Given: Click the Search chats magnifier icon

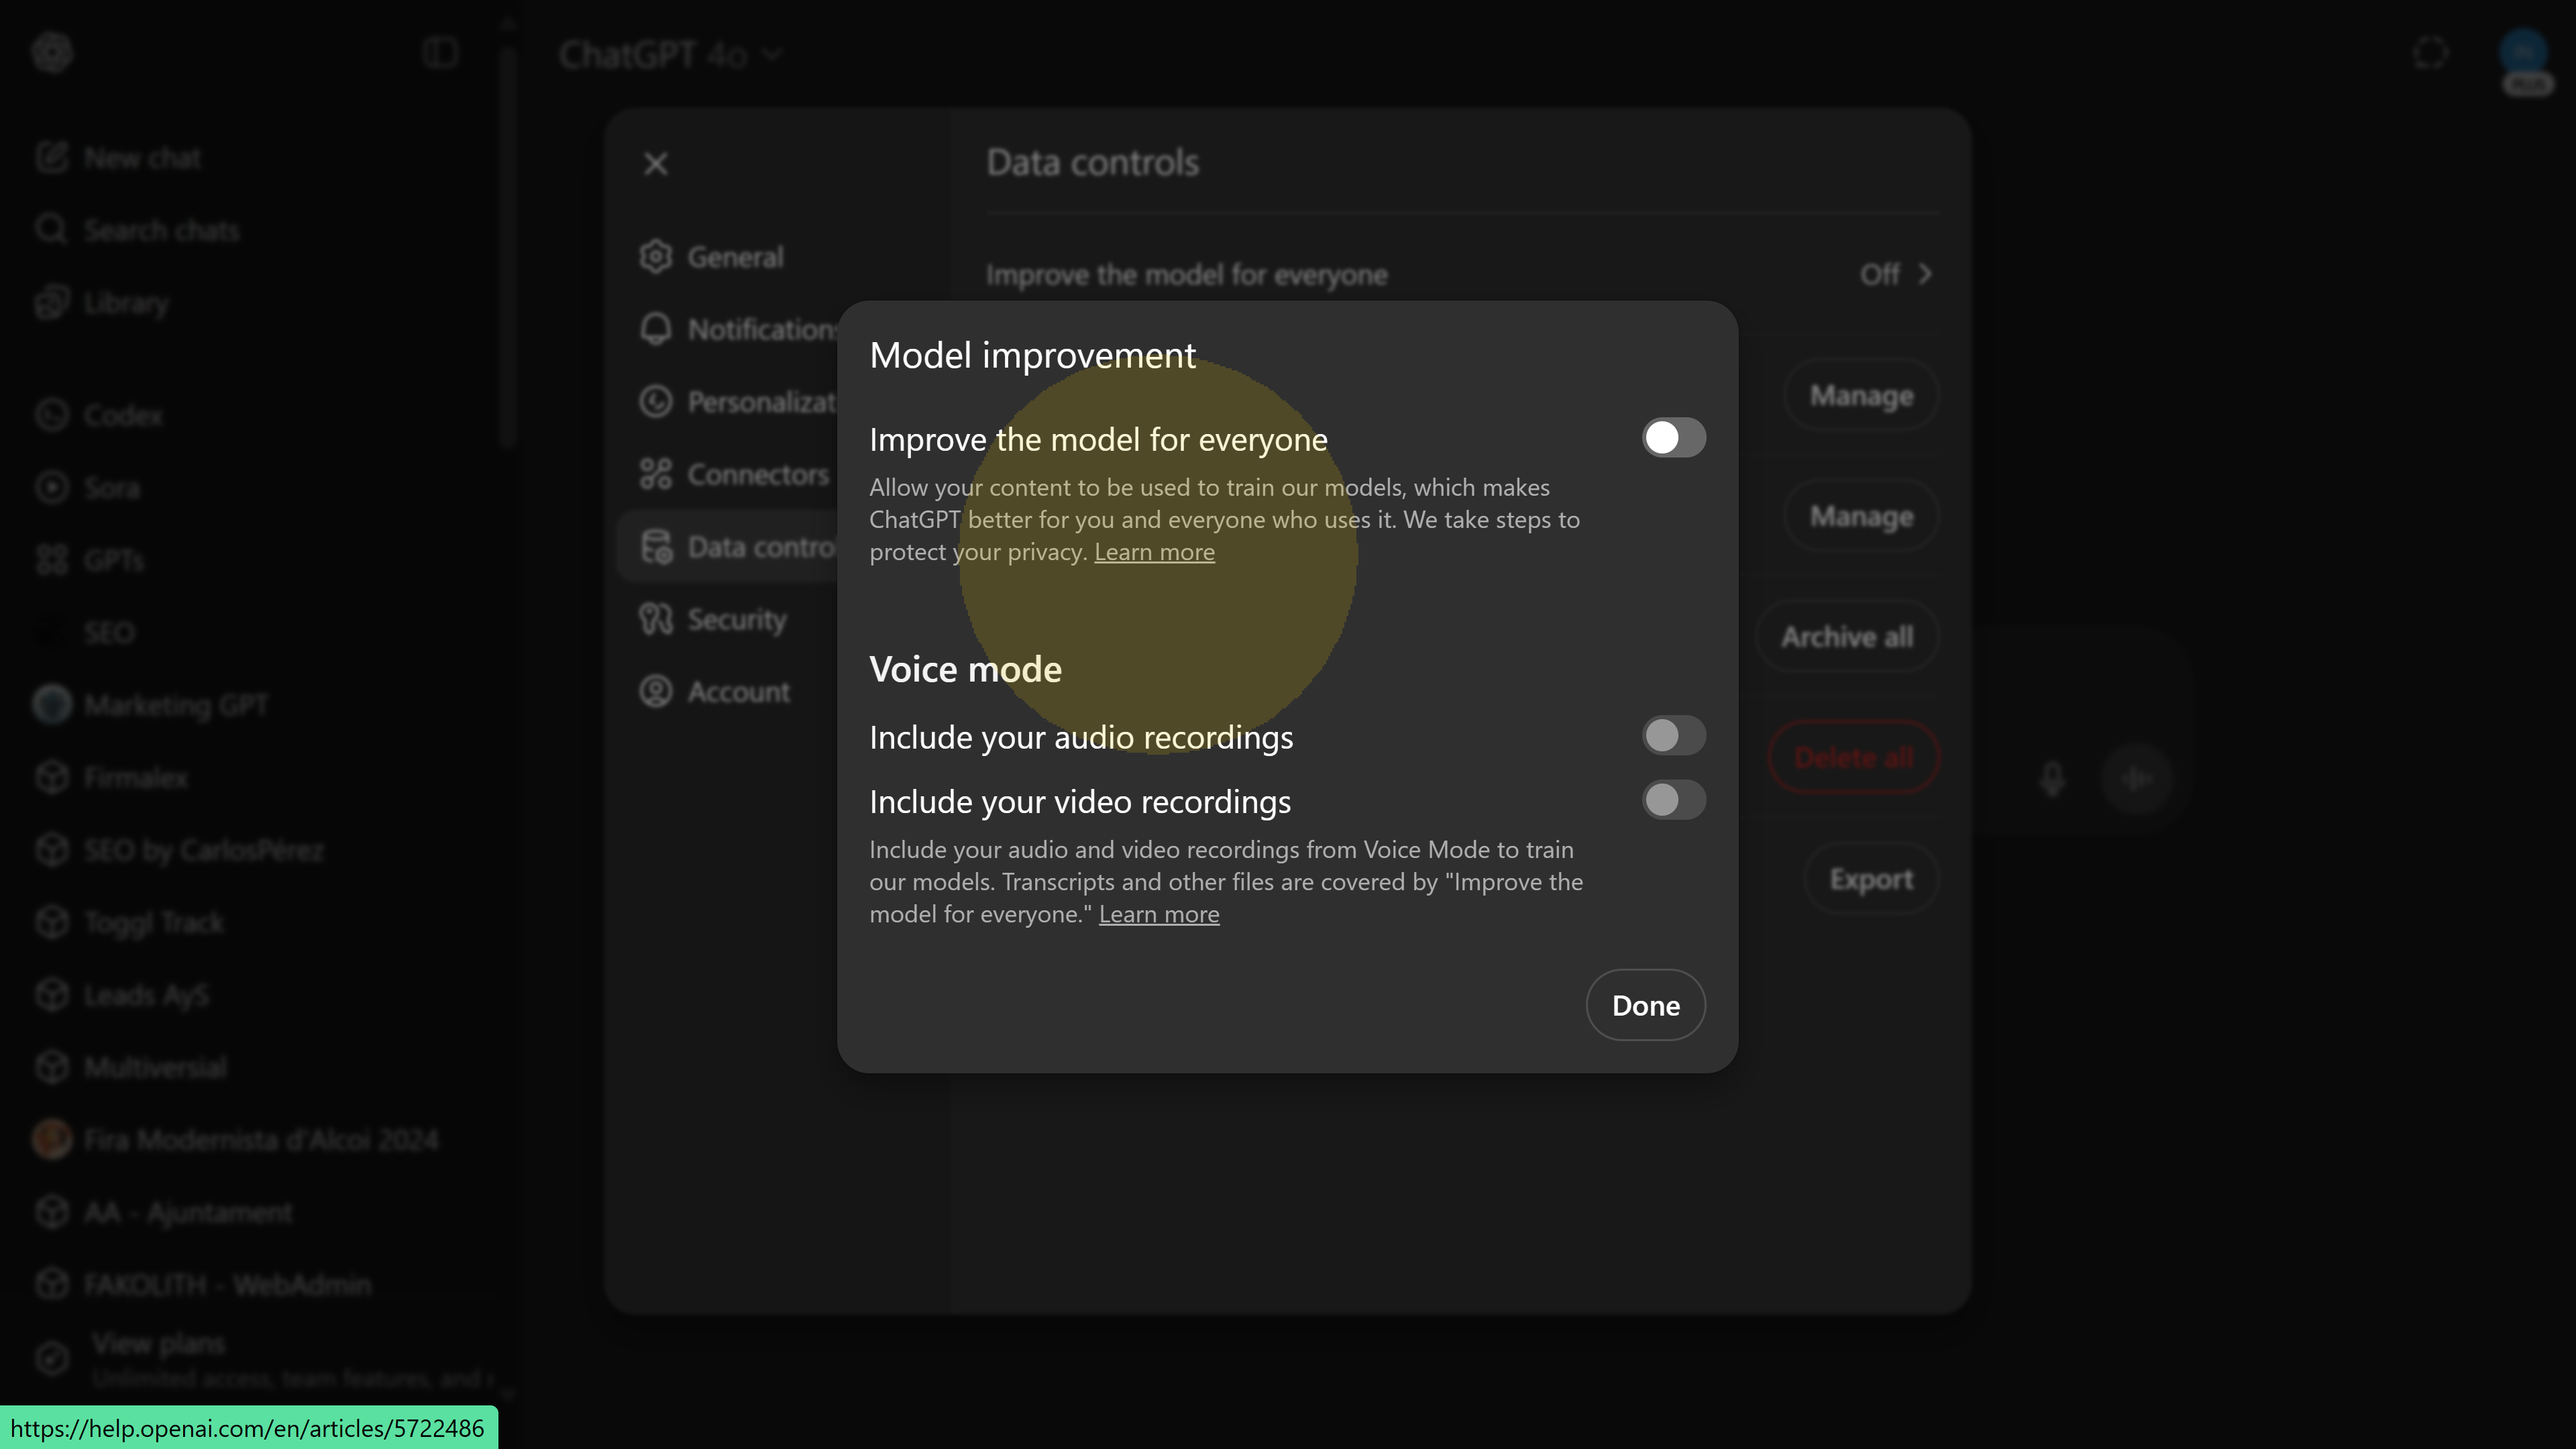Looking at the screenshot, I should tap(52, 230).
